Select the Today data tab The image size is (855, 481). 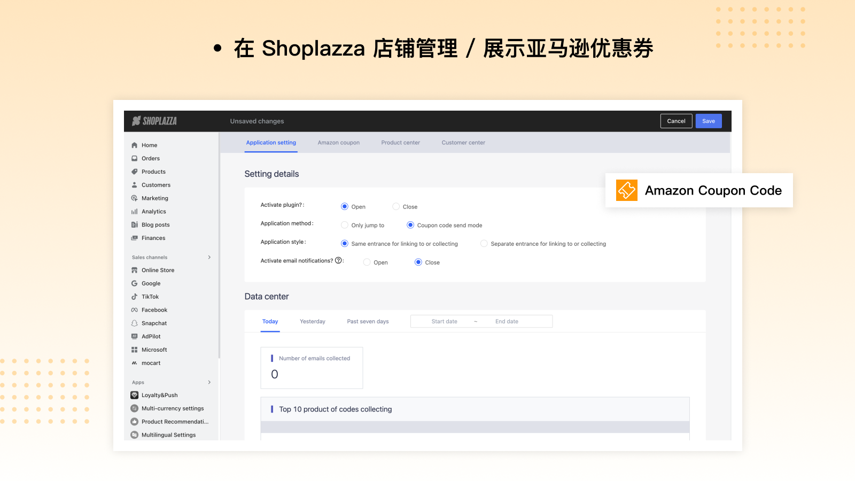pyautogui.click(x=270, y=322)
